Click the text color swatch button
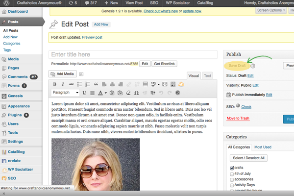 click(x=100, y=93)
